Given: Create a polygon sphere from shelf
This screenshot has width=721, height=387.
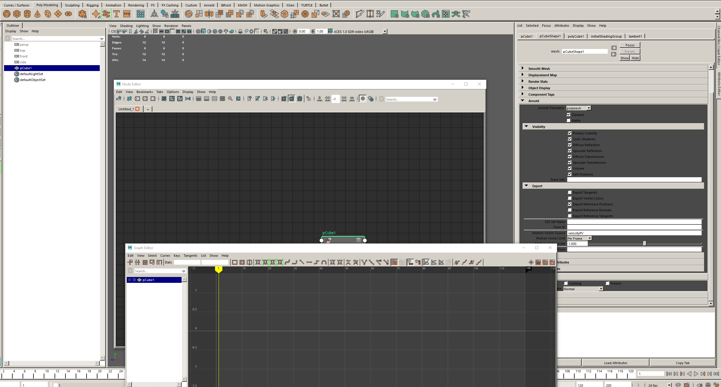Looking at the screenshot, I should (7, 14).
